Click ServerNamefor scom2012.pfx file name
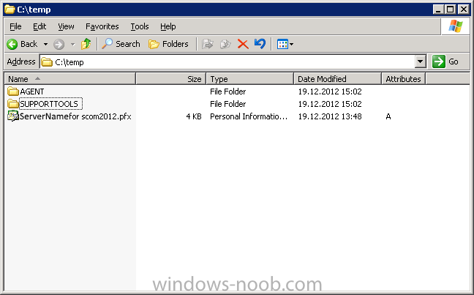Screen dimensions: 474x295 click(75, 116)
